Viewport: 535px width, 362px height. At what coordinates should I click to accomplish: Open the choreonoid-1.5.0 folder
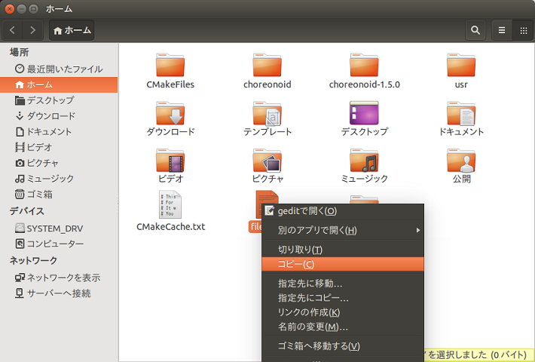pyautogui.click(x=364, y=66)
